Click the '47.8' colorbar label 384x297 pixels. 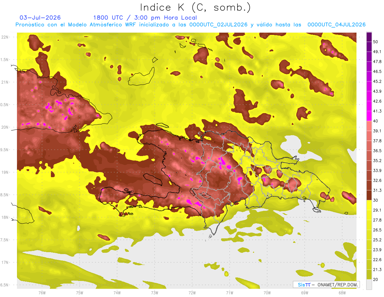pos(377,62)
